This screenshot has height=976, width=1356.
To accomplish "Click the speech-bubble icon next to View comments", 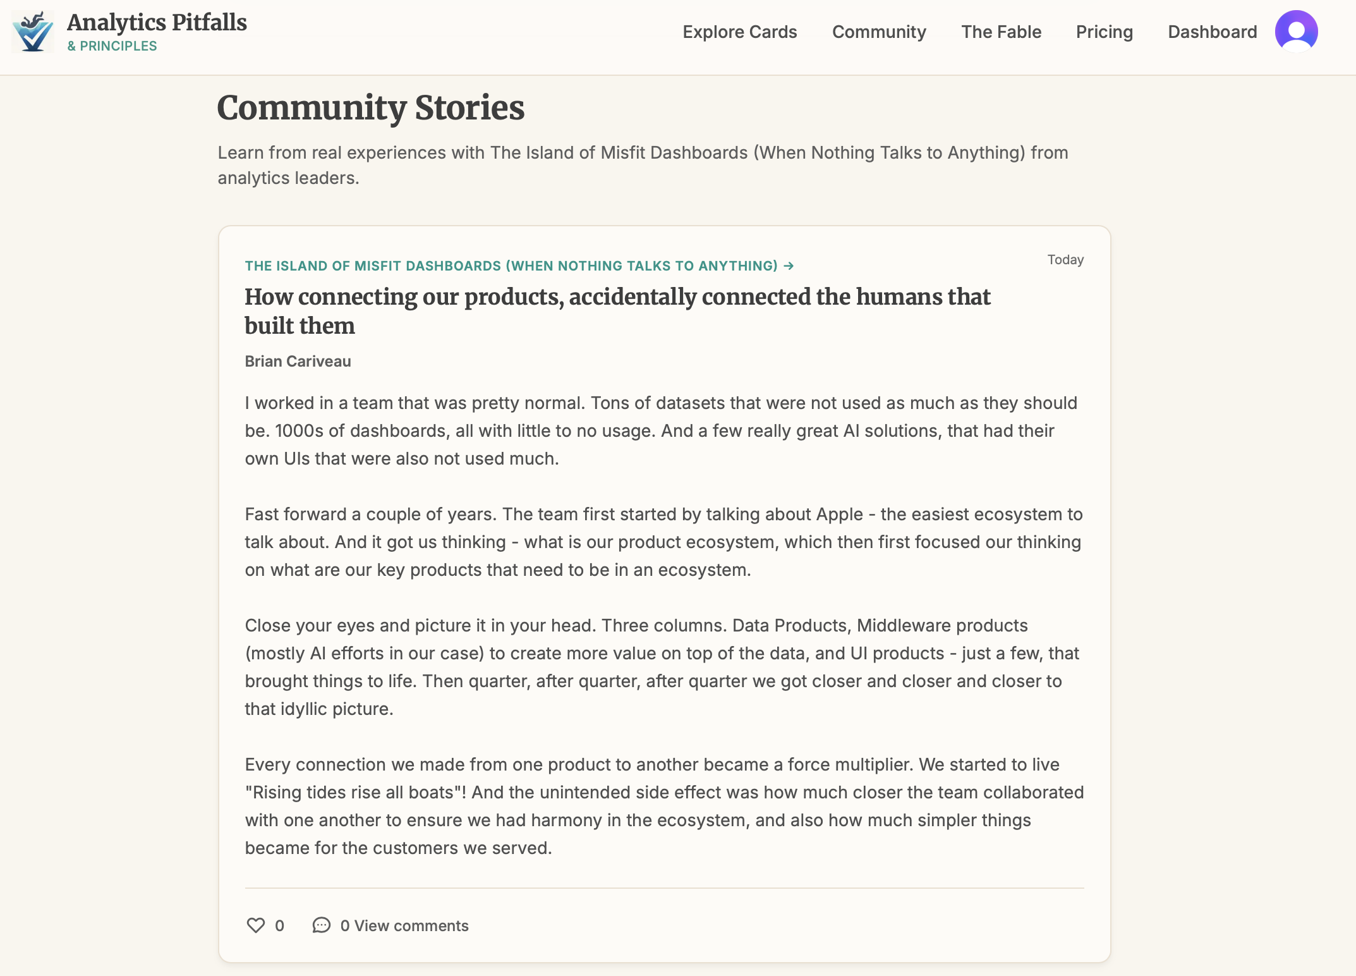I will (x=321, y=925).
